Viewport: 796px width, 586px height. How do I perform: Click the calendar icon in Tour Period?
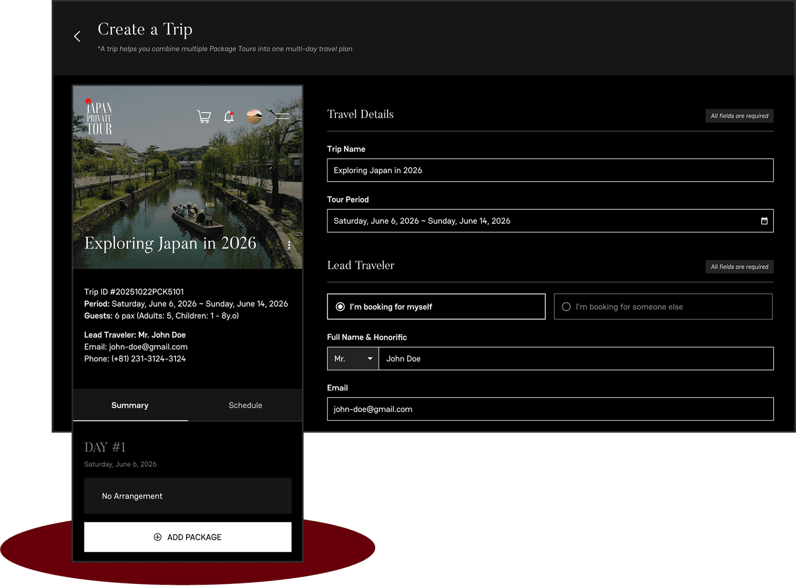click(764, 221)
